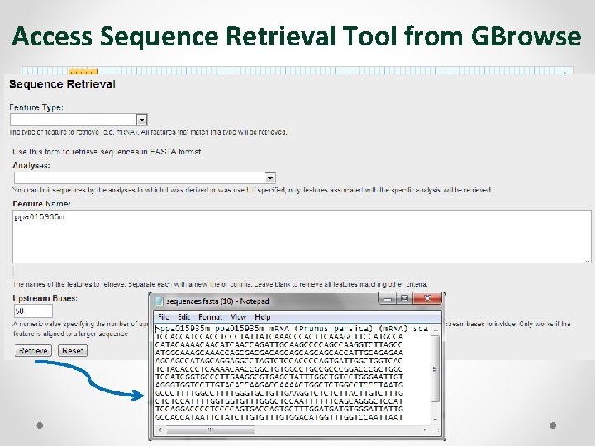Minimize the Notepad window
This screenshot has height=446, width=595.
coord(388,299)
